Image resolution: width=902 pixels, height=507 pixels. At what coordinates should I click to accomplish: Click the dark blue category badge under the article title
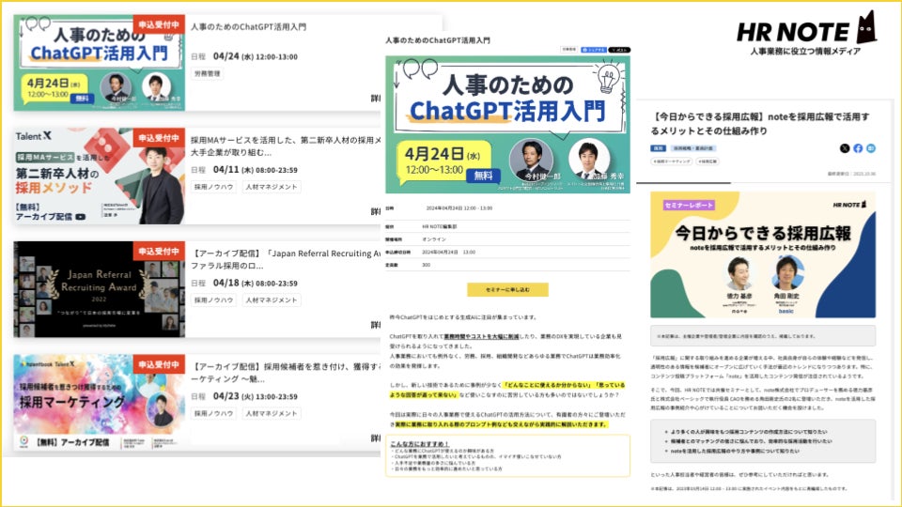(658, 148)
